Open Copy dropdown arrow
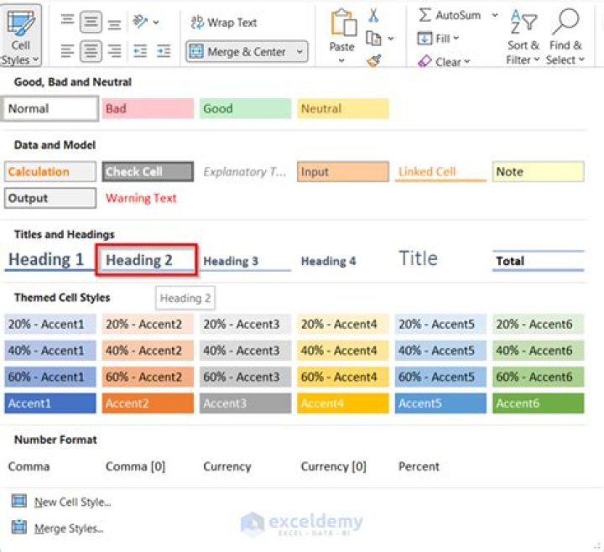 pyautogui.click(x=391, y=39)
